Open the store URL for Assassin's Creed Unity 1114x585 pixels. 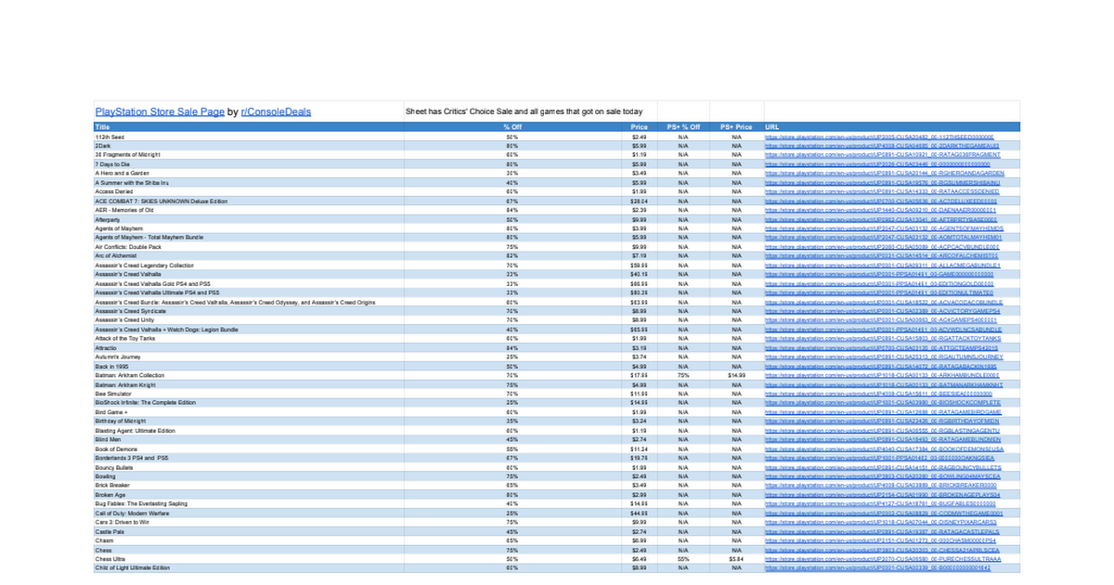click(880, 319)
